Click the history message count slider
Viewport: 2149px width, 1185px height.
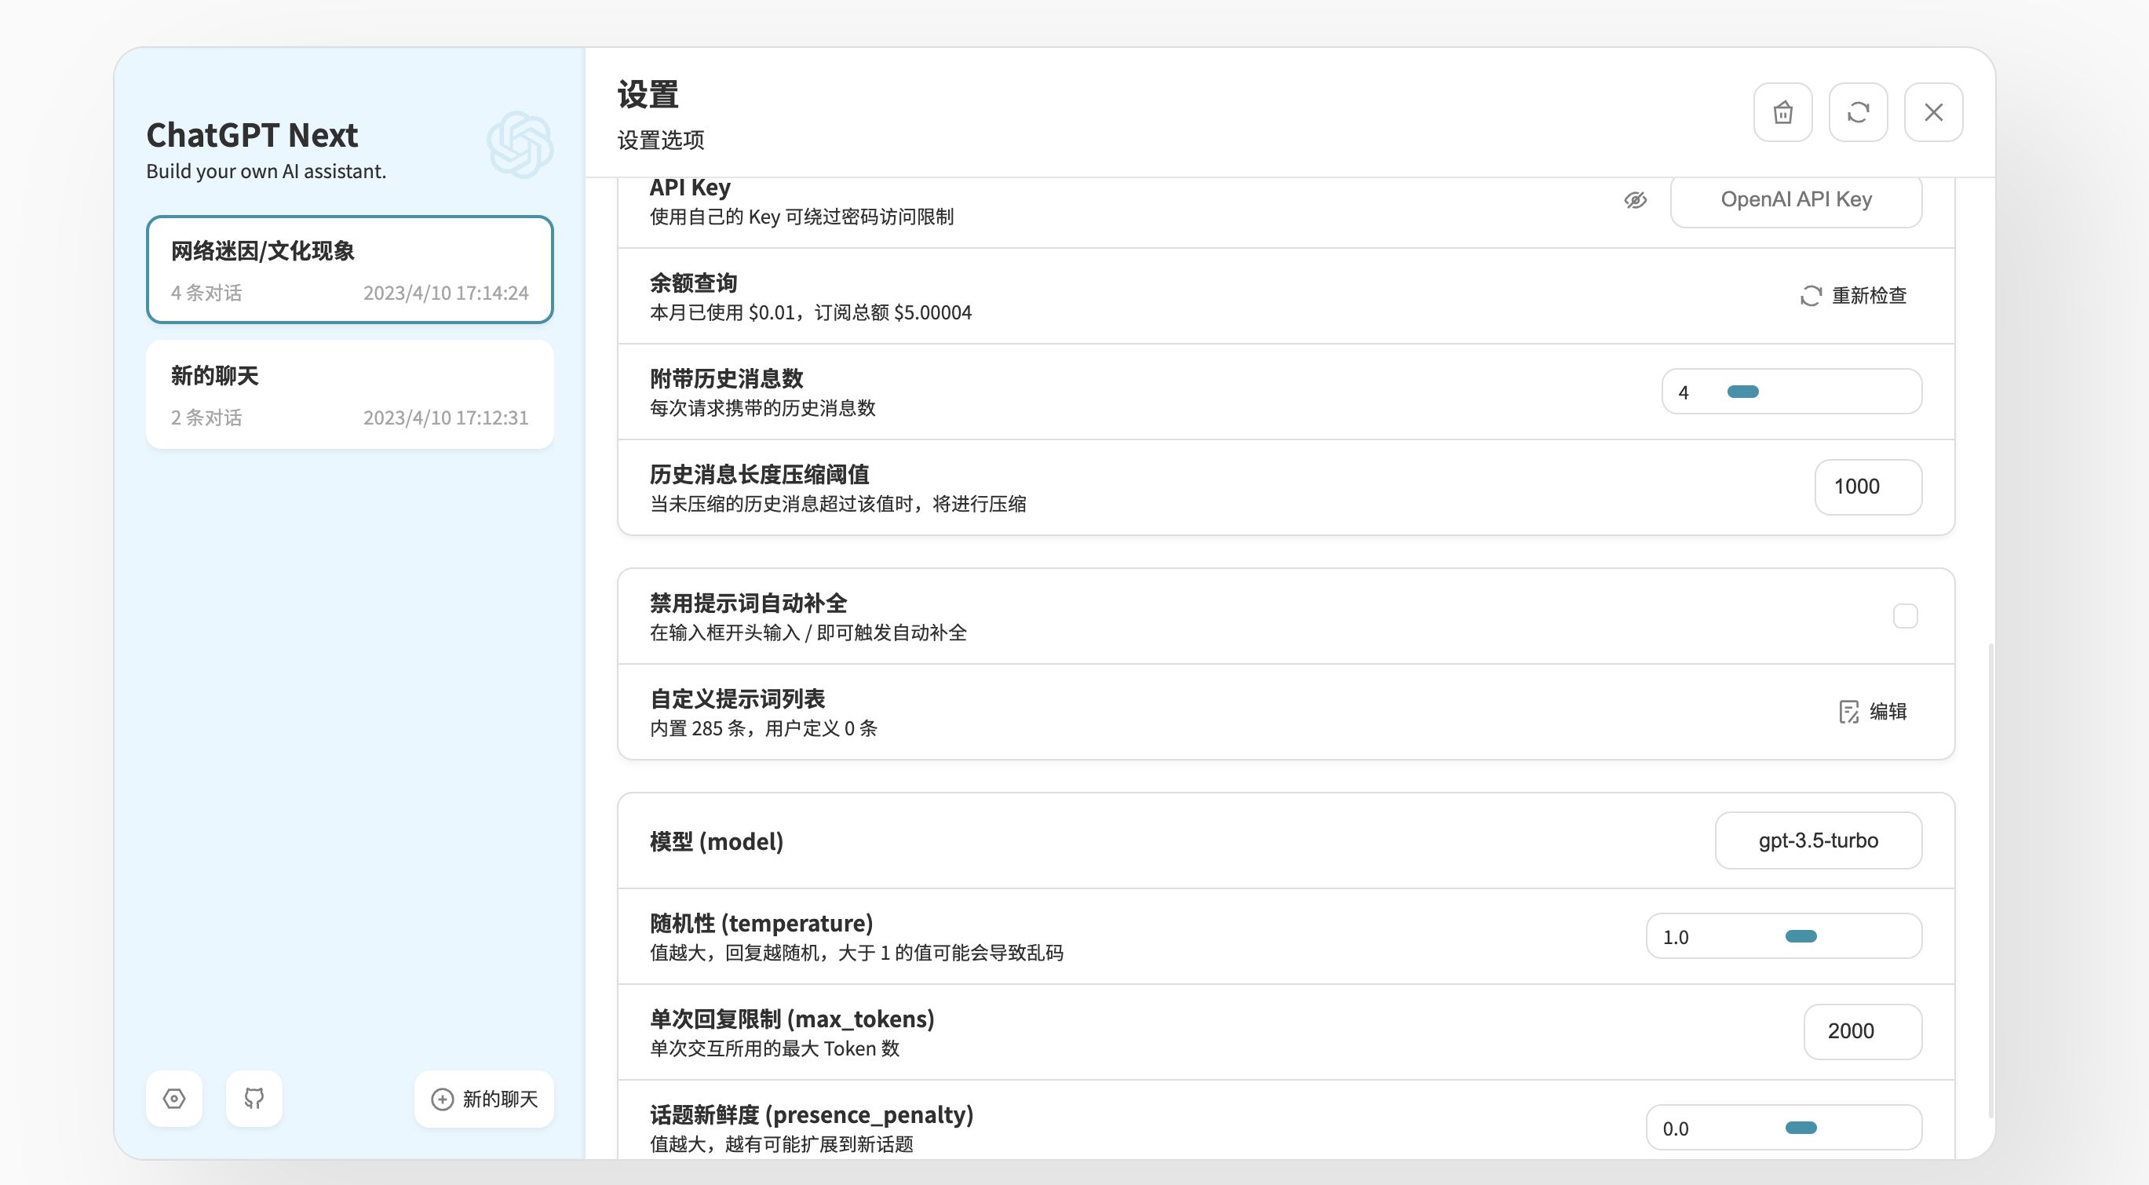pos(1742,392)
